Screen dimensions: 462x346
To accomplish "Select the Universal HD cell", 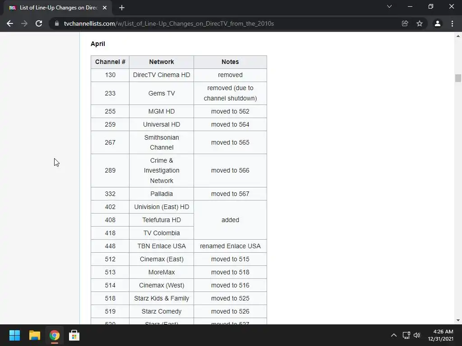I will pos(162,124).
